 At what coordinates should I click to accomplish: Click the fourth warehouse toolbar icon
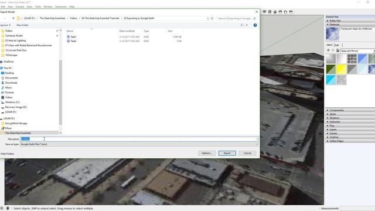click(280, 12)
